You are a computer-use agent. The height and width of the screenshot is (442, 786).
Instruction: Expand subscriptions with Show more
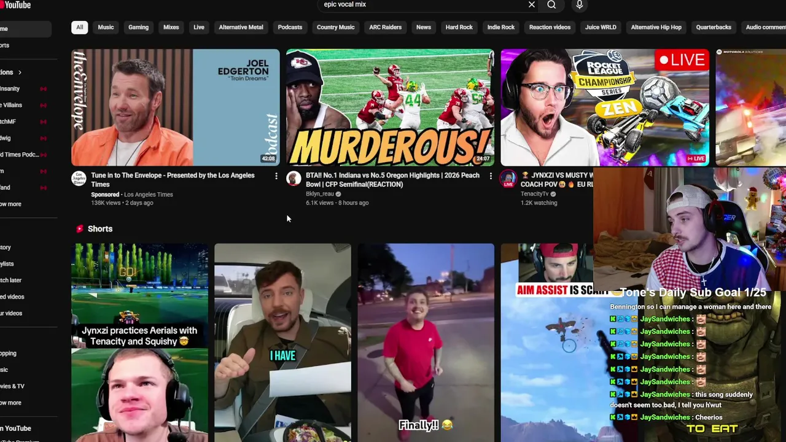11,204
